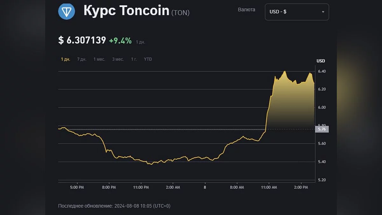Show the 1 г. yearly chart
The width and height of the screenshot is (382, 215).
(134, 59)
